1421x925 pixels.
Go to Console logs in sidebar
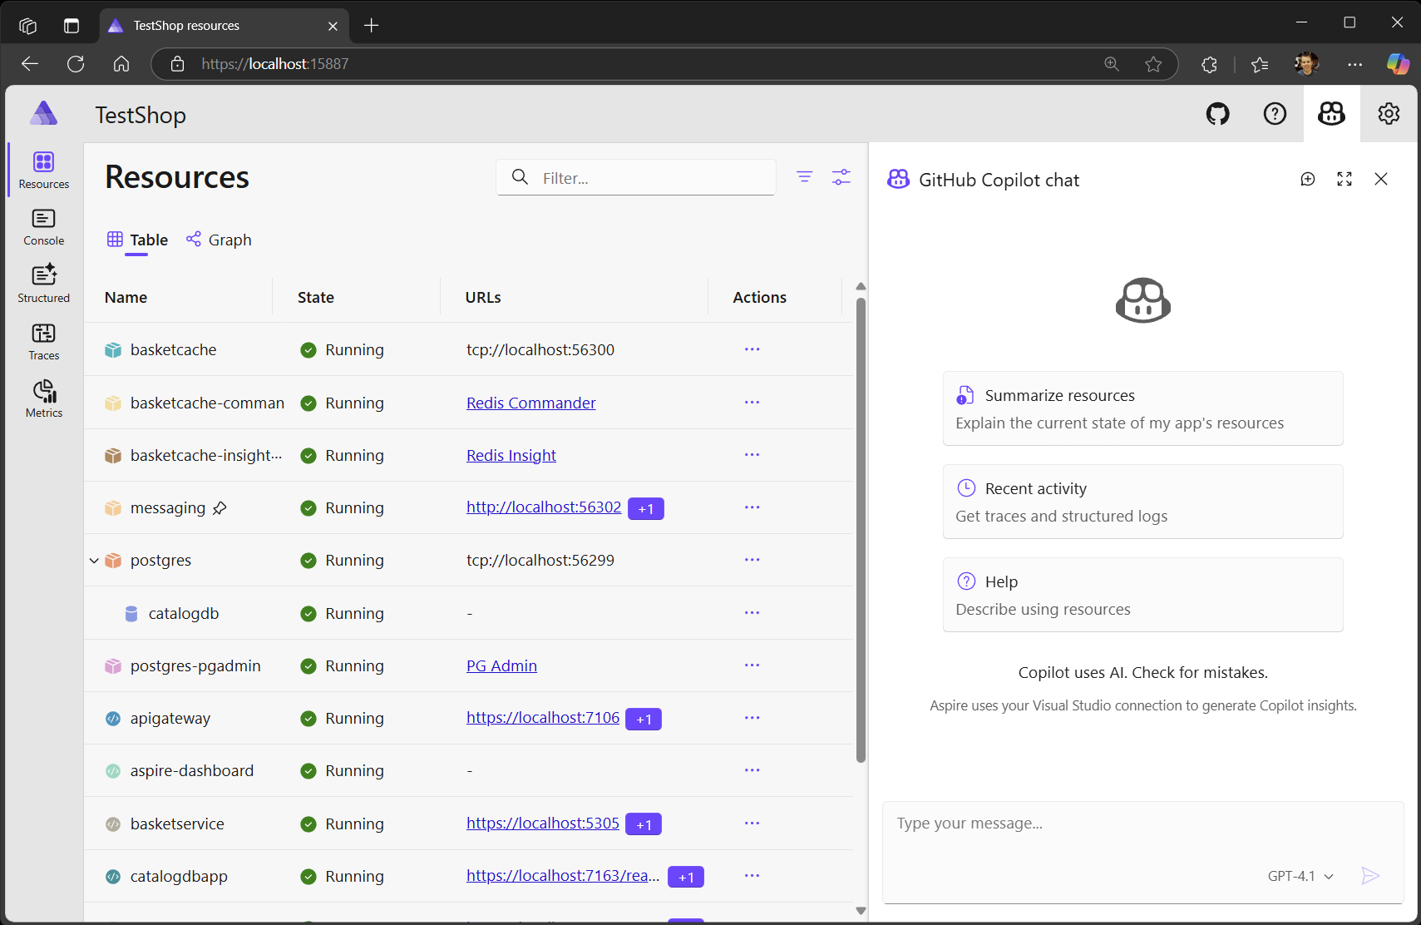coord(44,227)
